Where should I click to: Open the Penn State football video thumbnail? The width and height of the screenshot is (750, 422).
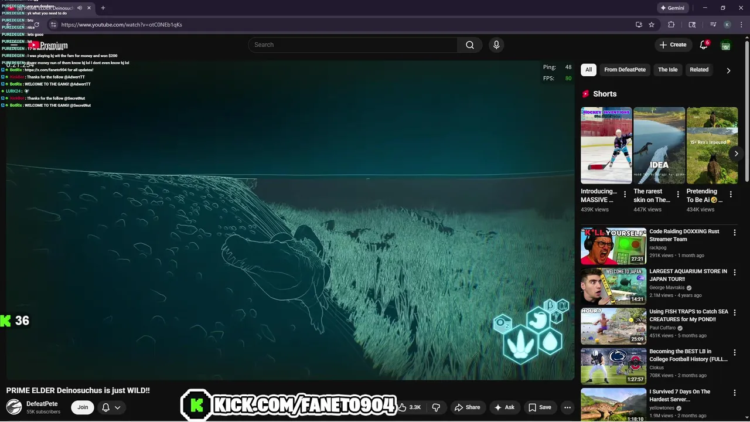pyautogui.click(x=613, y=366)
